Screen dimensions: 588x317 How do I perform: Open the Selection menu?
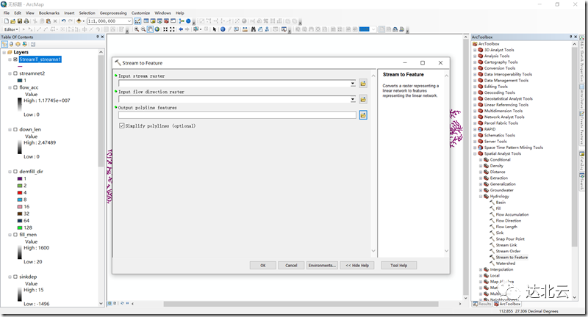point(87,12)
